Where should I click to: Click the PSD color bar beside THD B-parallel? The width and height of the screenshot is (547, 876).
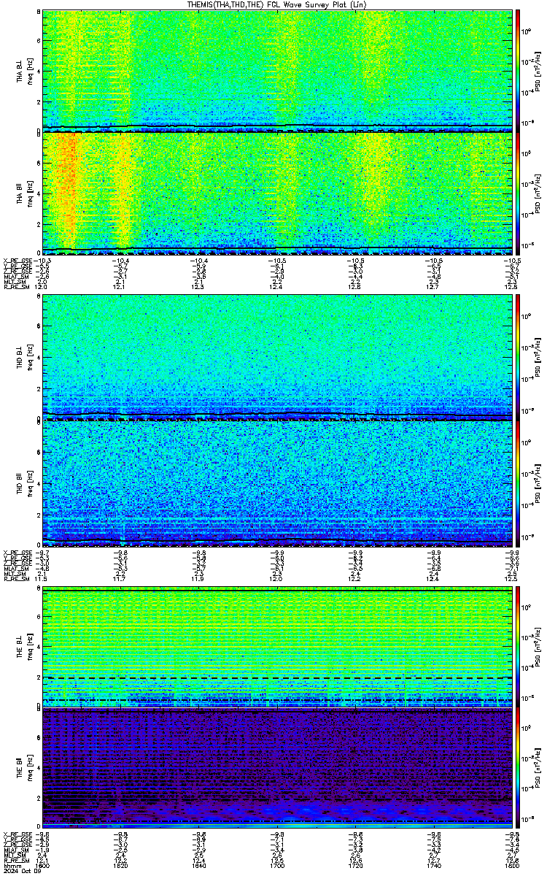pyautogui.click(x=518, y=483)
